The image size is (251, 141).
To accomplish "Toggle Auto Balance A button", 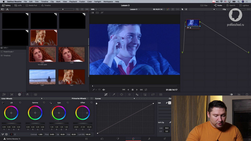I will click(x=6, y=134).
